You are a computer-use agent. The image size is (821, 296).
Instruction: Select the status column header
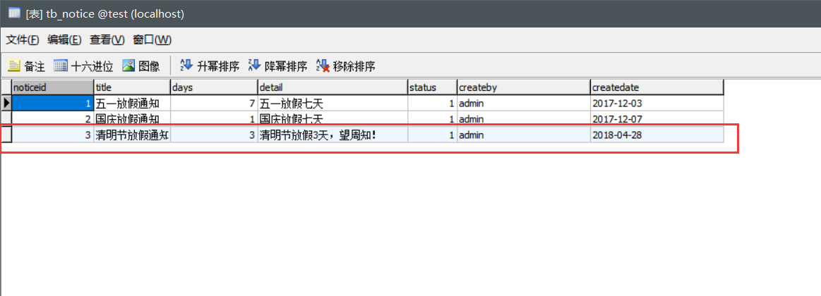pyautogui.click(x=432, y=87)
